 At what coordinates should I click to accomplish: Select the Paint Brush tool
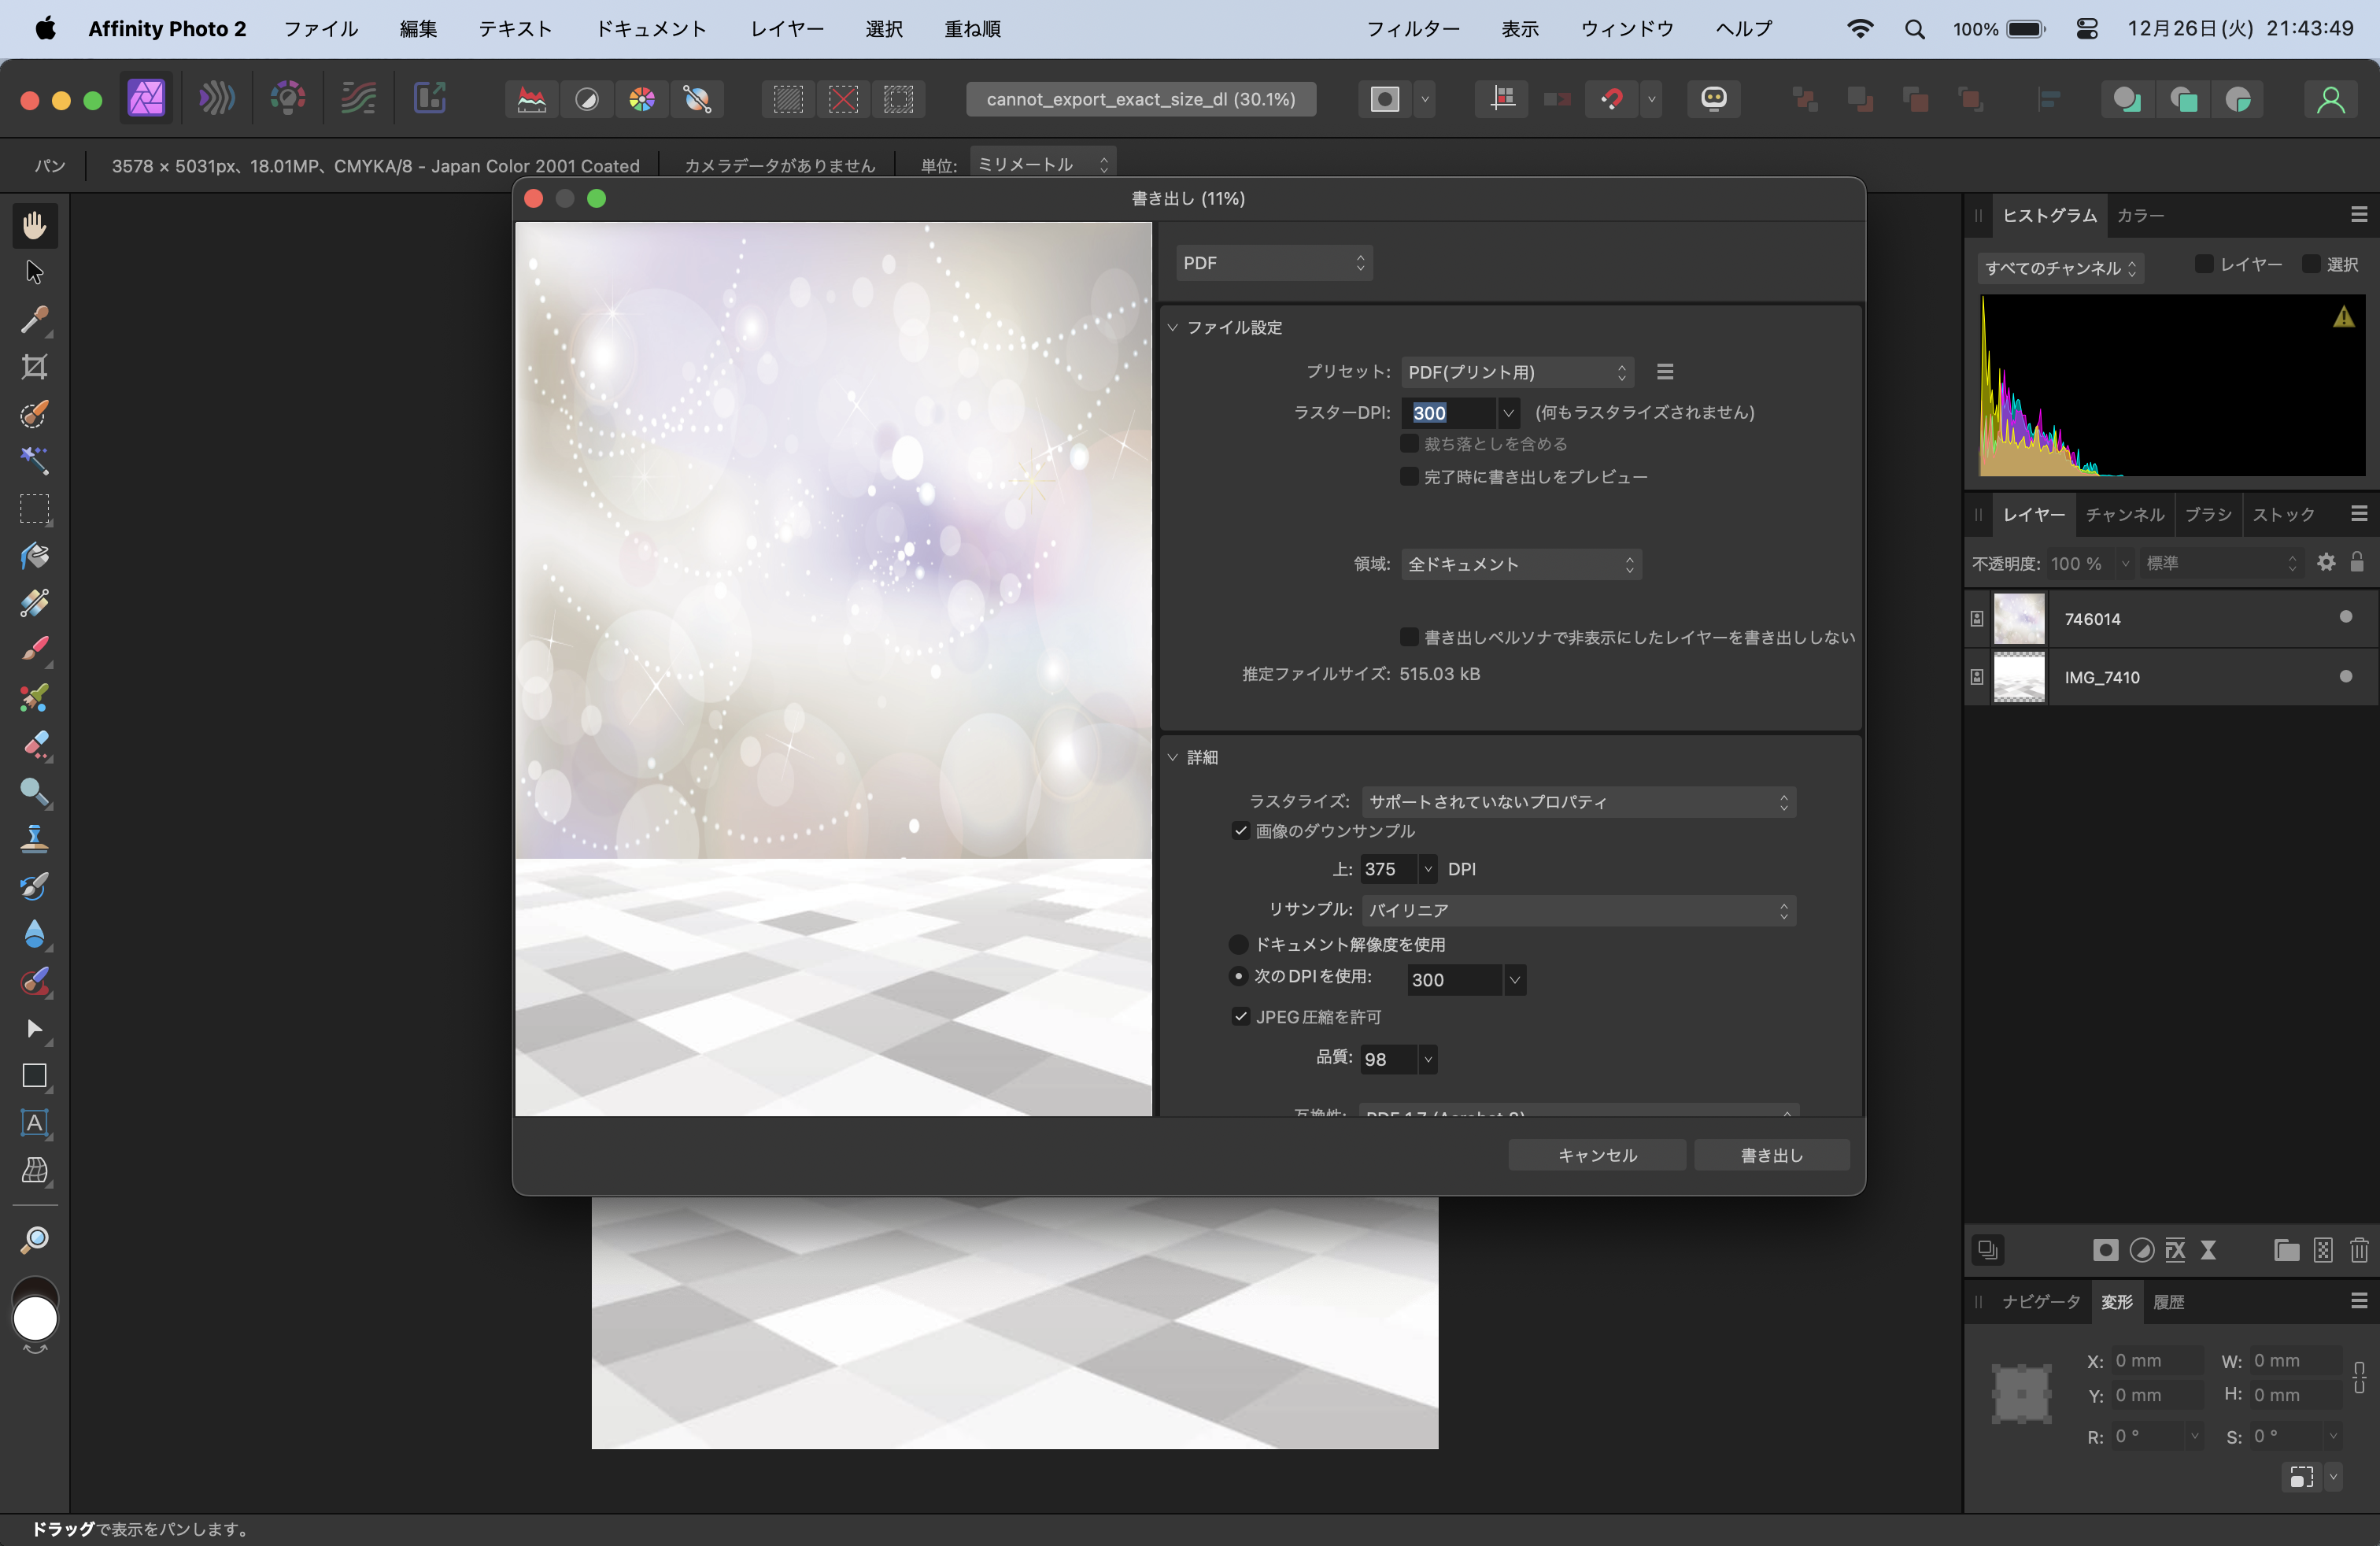pyautogui.click(x=35, y=650)
